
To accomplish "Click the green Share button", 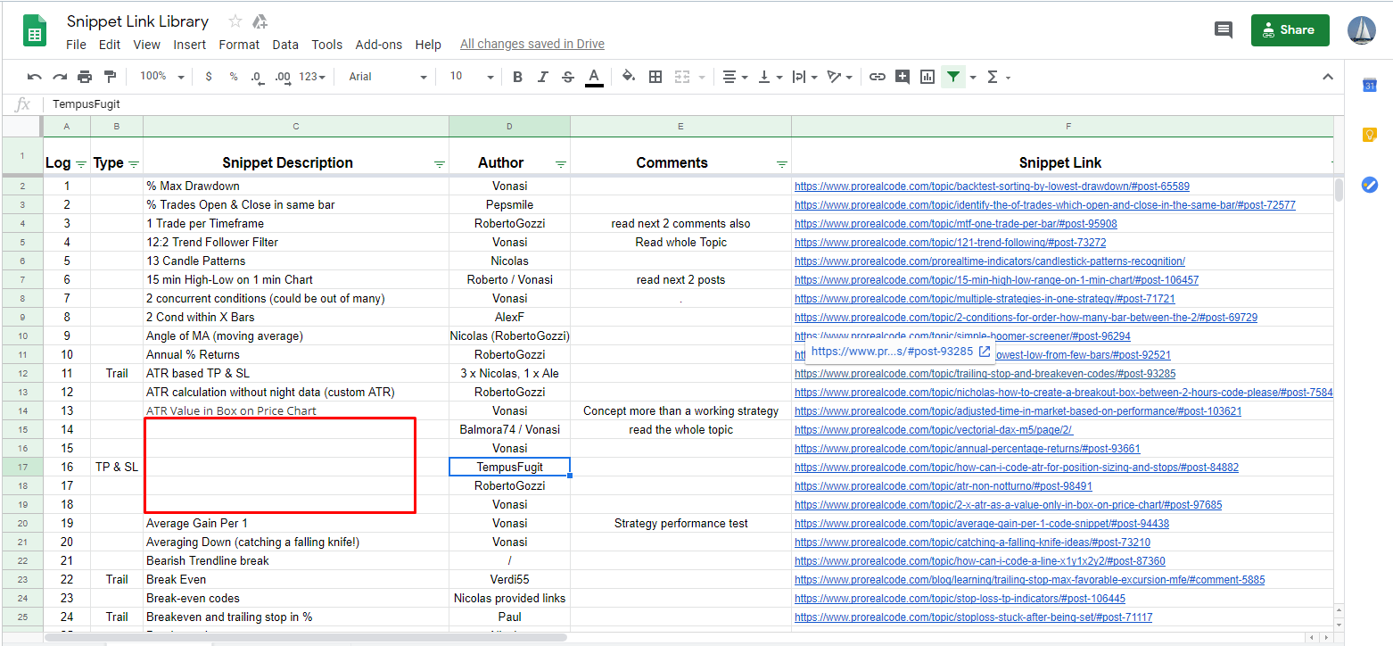I will pyautogui.click(x=1290, y=29).
